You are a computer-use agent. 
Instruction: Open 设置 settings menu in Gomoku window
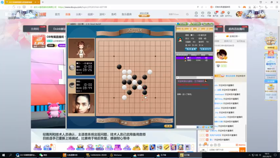[191, 29]
